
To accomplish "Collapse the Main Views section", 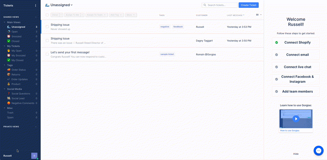I will click(x=5, y=22).
